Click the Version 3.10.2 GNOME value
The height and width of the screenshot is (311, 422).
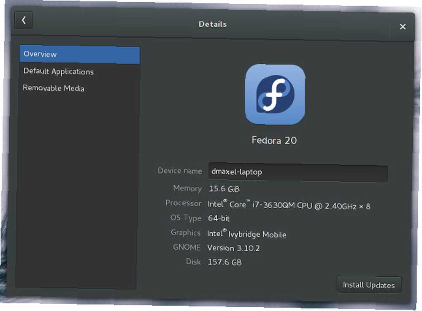click(233, 248)
